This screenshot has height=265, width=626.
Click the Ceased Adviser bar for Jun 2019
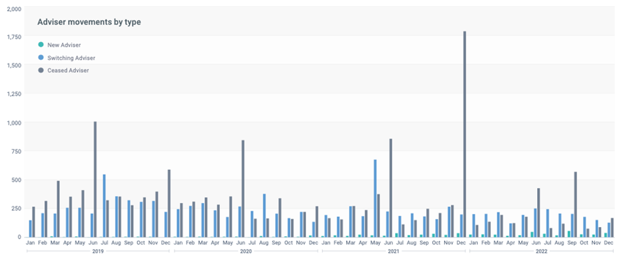coord(95,180)
